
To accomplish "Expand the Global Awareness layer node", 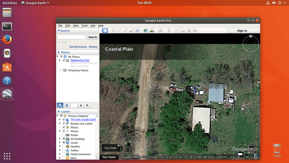I will pos(60,154).
